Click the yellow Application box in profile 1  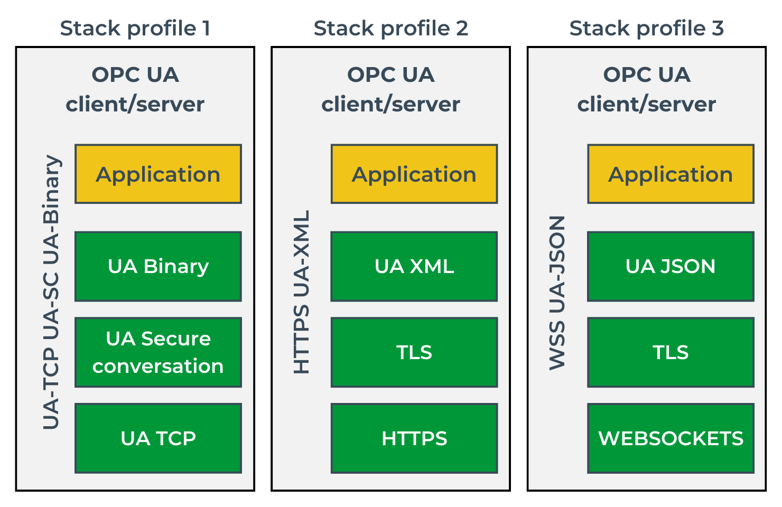[x=158, y=174]
